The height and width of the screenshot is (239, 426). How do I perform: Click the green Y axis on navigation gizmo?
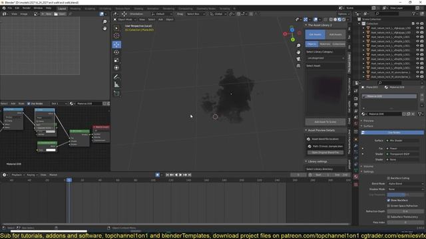[x=293, y=40]
